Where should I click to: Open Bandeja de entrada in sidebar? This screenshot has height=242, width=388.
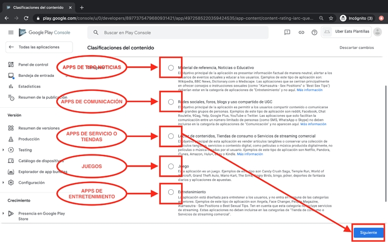coord(36,75)
